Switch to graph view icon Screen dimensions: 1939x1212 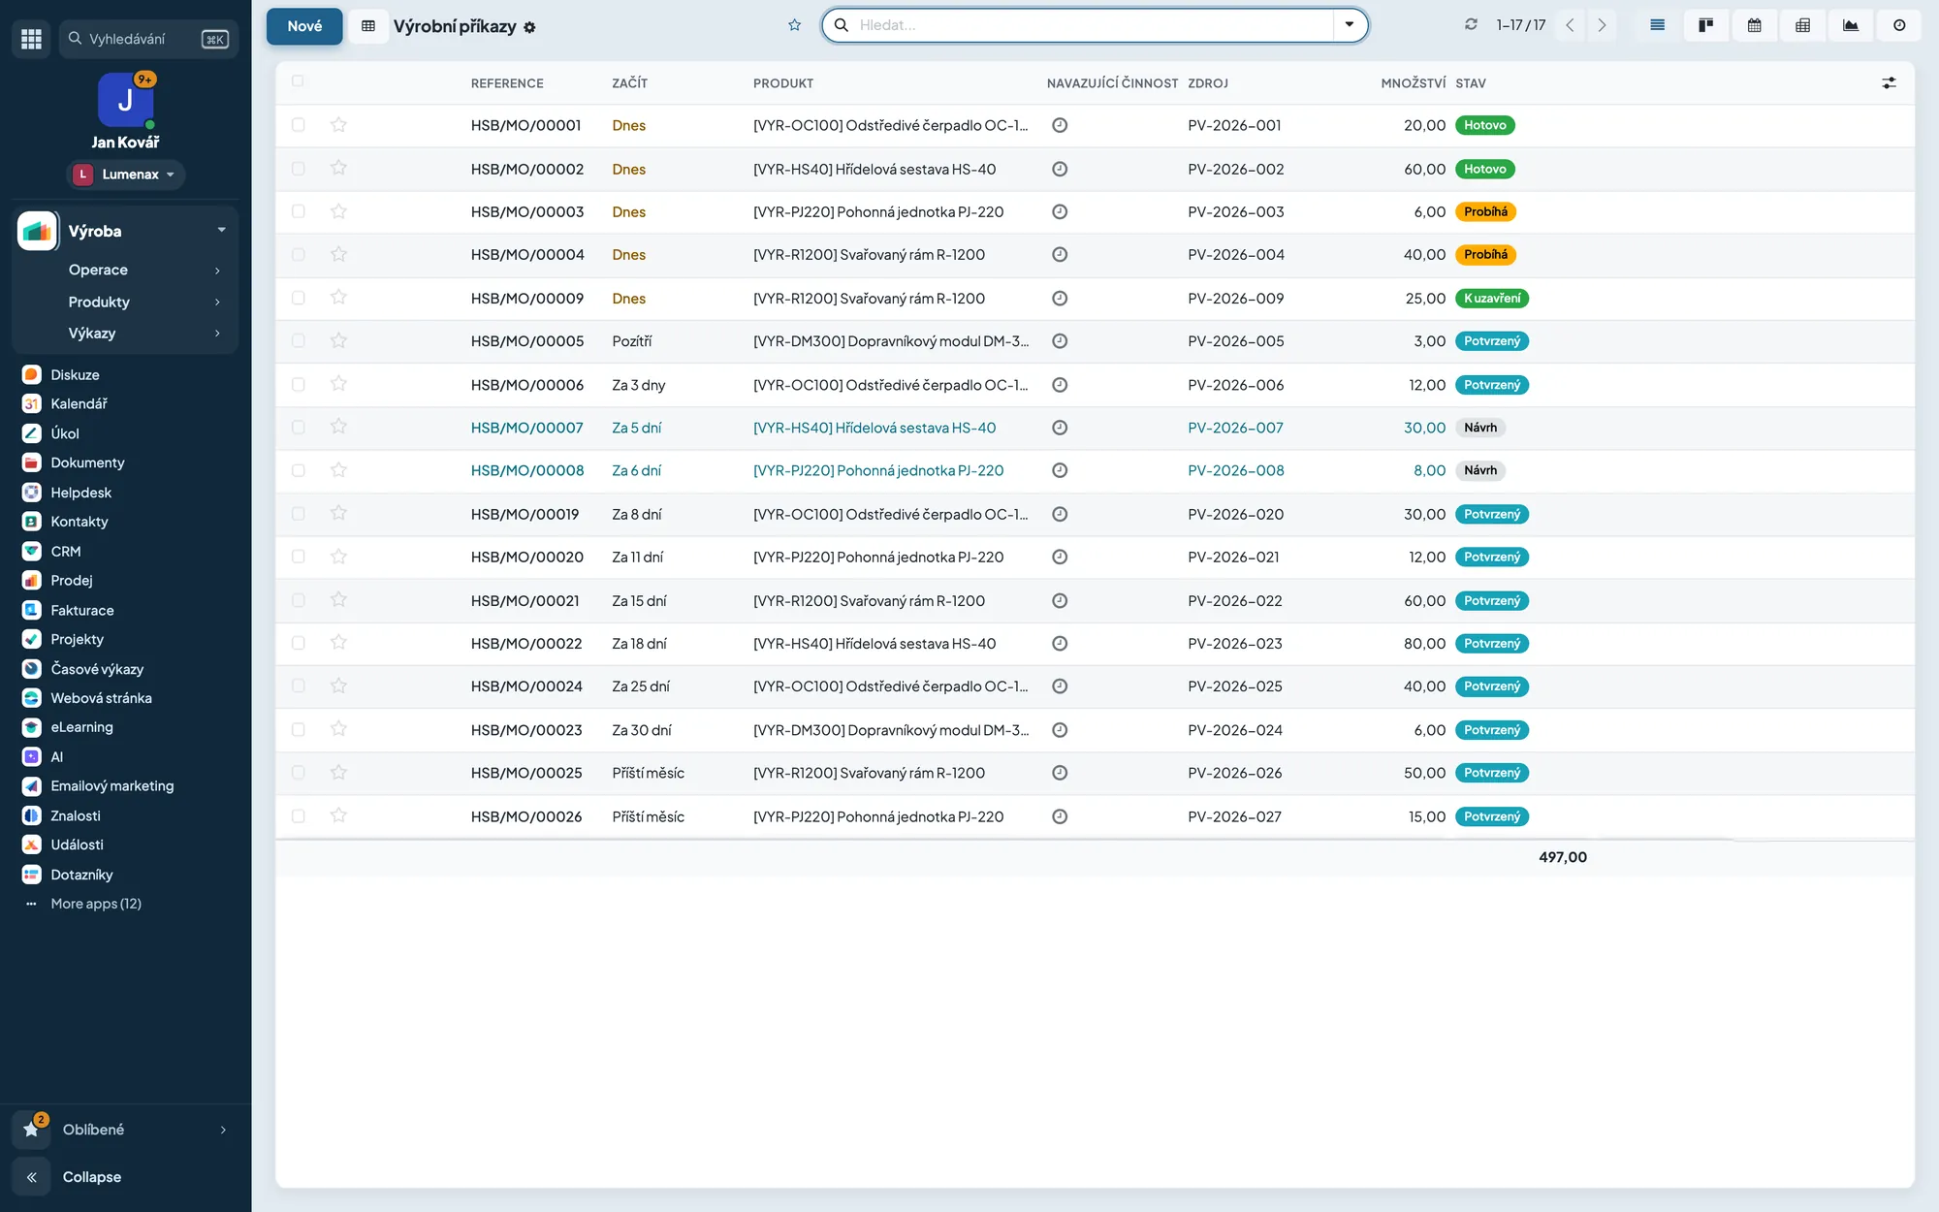[x=1851, y=25]
